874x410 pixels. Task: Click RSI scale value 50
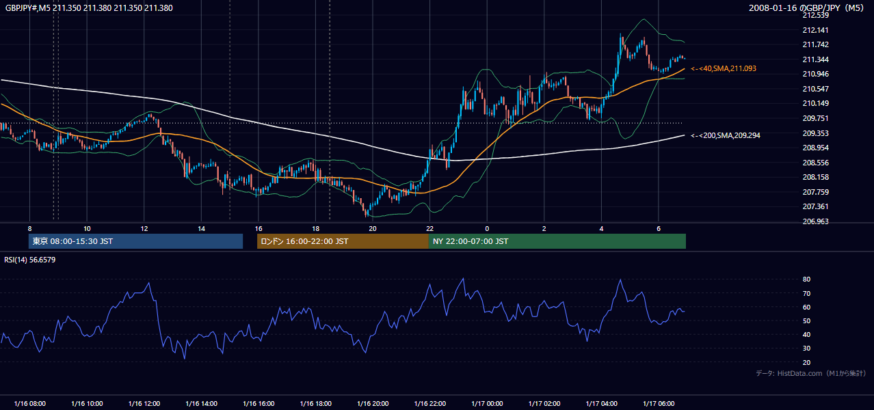click(806, 320)
